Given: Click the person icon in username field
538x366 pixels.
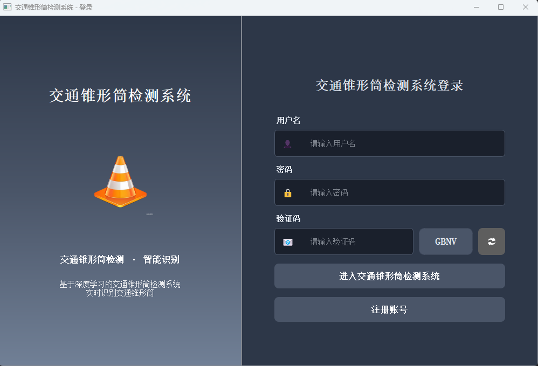Looking at the screenshot, I should tap(288, 143).
